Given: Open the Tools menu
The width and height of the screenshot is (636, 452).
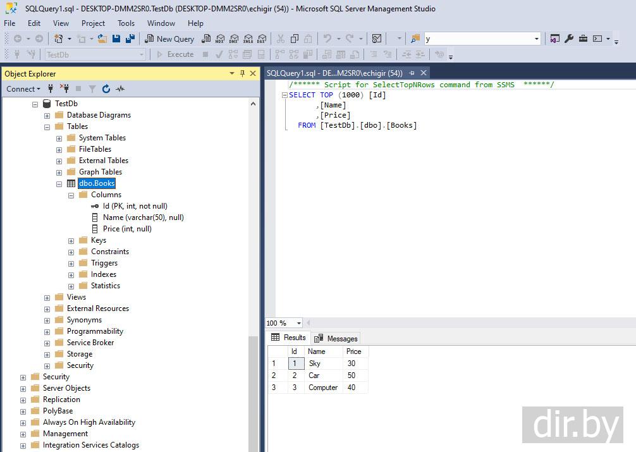Looking at the screenshot, I should click(x=126, y=23).
